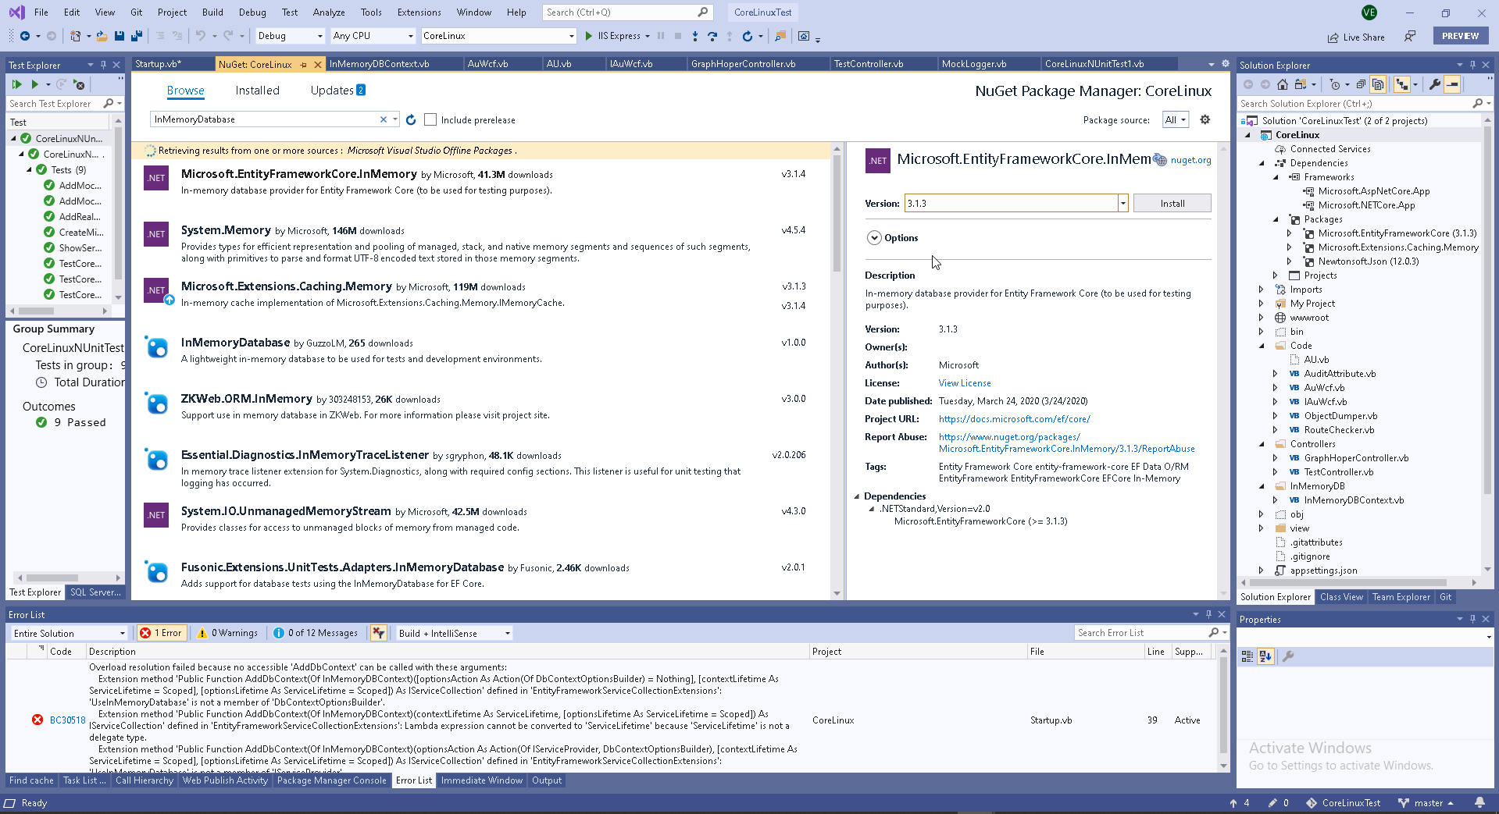Cancel test run in Test Explorer
The width and height of the screenshot is (1499, 814).
(x=79, y=84)
